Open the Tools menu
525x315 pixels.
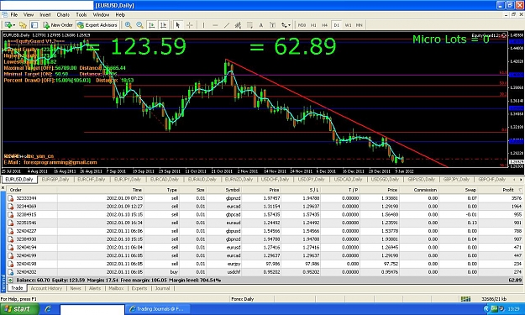point(81,15)
